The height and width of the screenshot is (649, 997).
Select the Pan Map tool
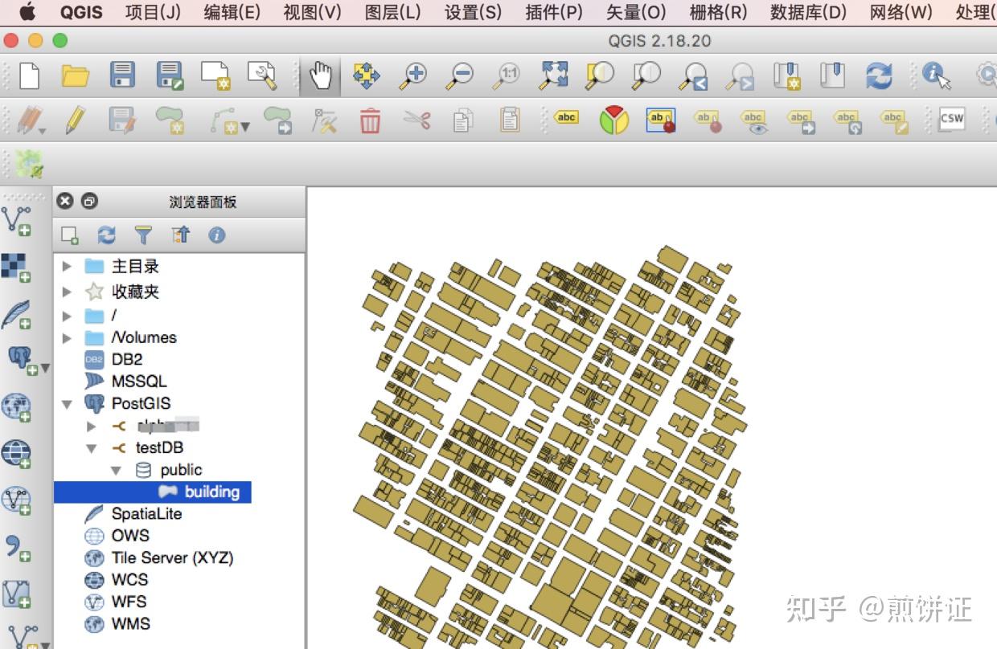tap(320, 75)
